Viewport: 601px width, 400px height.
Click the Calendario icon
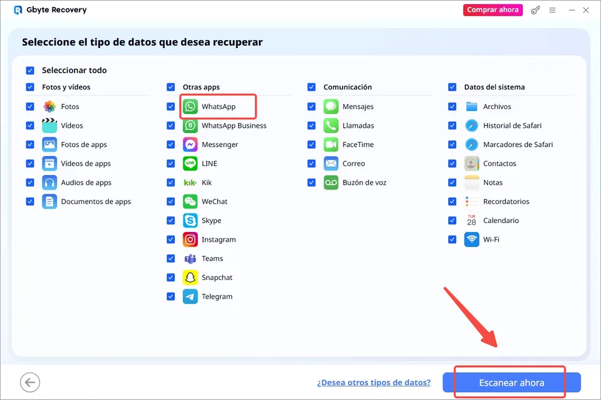[471, 221]
